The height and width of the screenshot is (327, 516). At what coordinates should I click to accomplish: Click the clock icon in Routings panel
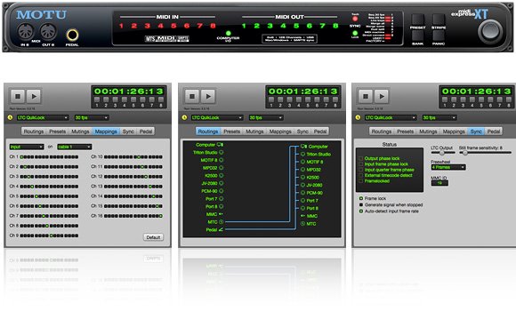[184, 117]
